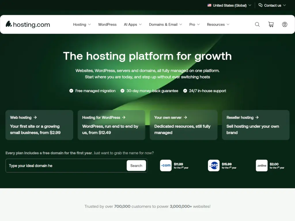This screenshot has height=221, width=295.
Task: Expand the Domains & Email chevron
Action: click(x=181, y=24)
